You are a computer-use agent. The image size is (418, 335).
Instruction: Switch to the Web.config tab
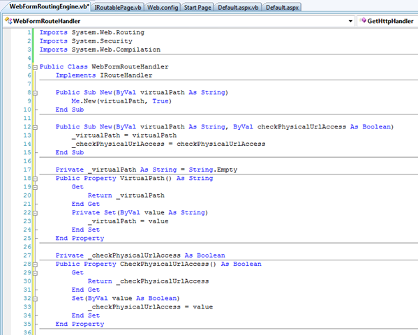[163, 8]
